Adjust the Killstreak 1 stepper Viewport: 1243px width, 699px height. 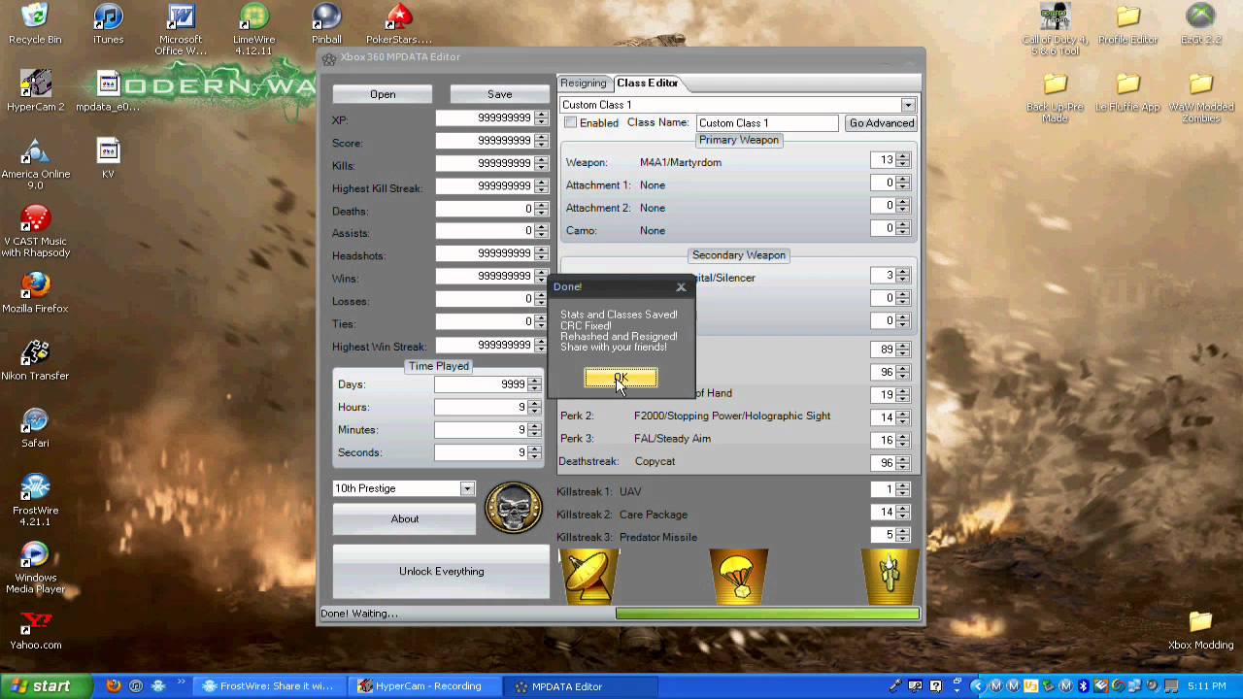[903, 489]
